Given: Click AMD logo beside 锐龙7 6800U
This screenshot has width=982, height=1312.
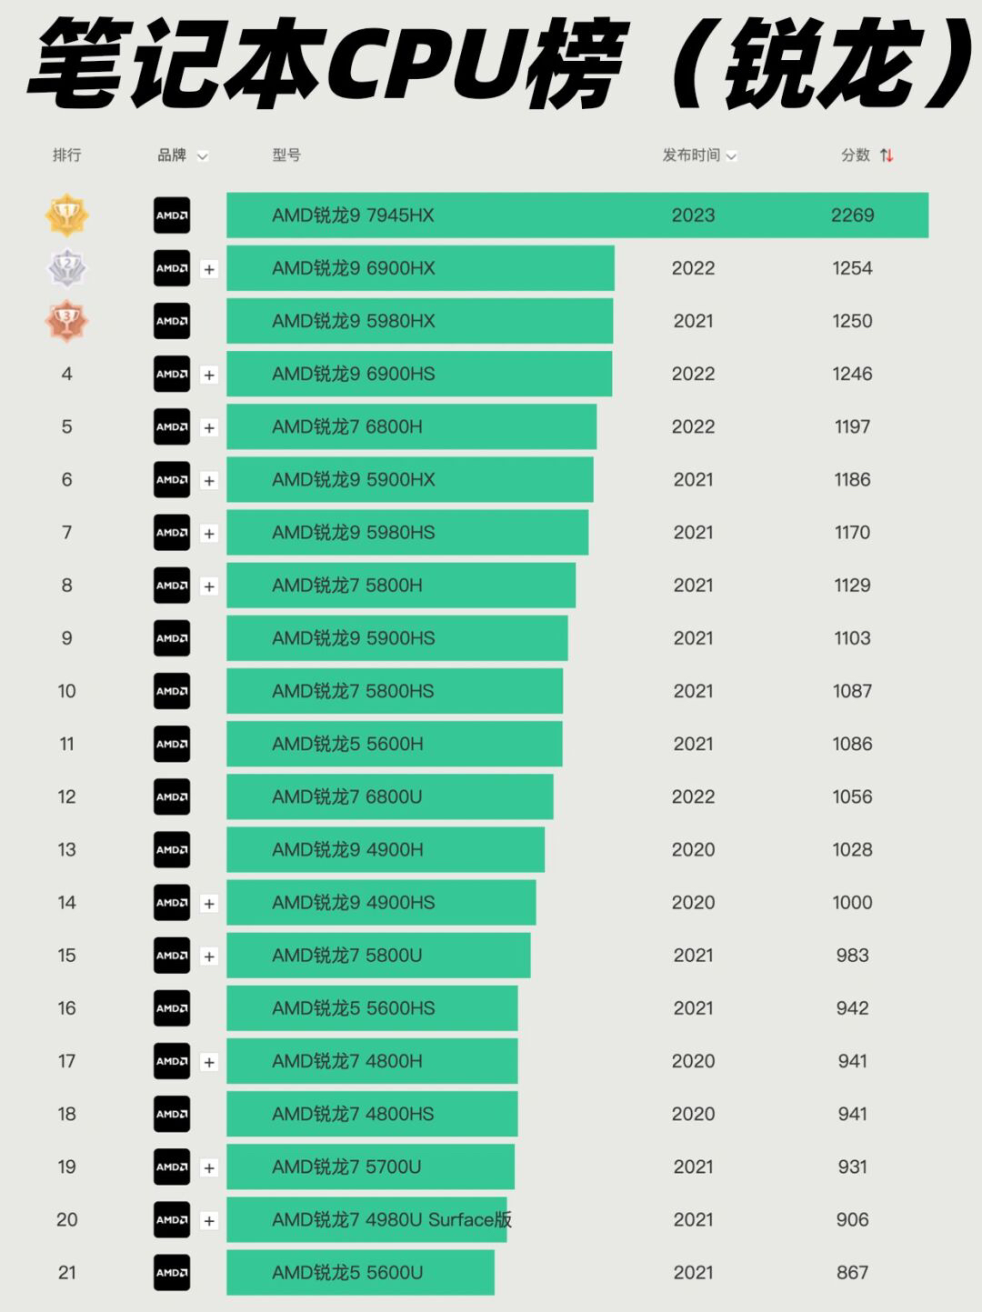Looking at the screenshot, I should [x=172, y=796].
